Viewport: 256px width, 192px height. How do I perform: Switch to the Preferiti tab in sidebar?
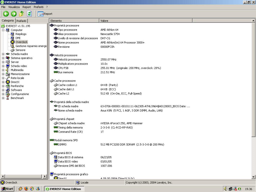tap(21, 21)
